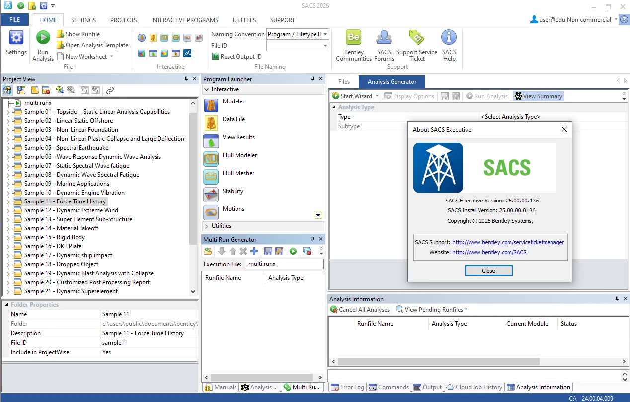Expand the Utilities section in Program Launcher
Screen dimensions: 630x402
pyautogui.click(x=207, y=226)
